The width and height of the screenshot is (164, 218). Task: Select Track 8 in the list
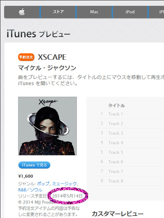click(x=128, y=181)
